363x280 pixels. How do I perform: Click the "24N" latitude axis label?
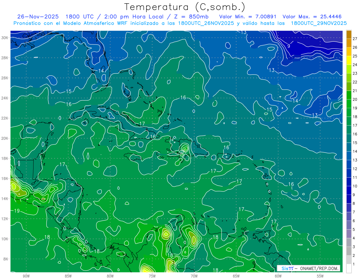point(5,98)
